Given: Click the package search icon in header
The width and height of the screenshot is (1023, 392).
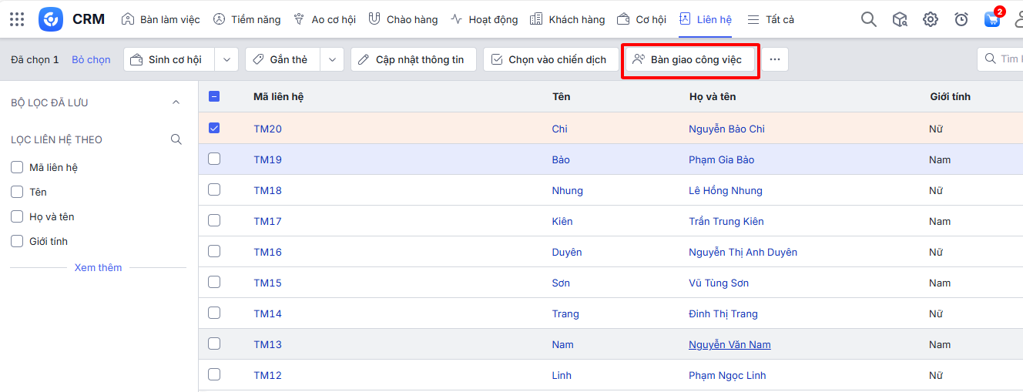Looking at the screenshot, I should click(x=900, y=19).
